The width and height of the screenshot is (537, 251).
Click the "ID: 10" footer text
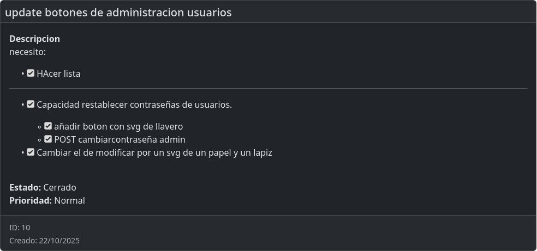(20, 227)
